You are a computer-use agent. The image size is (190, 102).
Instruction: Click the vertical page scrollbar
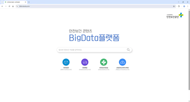[189, 51]
